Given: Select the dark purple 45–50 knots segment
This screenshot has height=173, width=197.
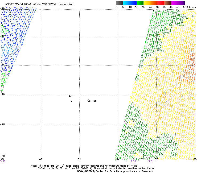Looking at the screenshot, I should point(182,3).
